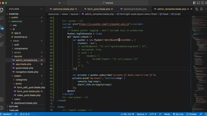This screenshot has width=207, height=116.
Task: Collapse the pages folder
Action: pyautogui.click(x=17, y=76)
